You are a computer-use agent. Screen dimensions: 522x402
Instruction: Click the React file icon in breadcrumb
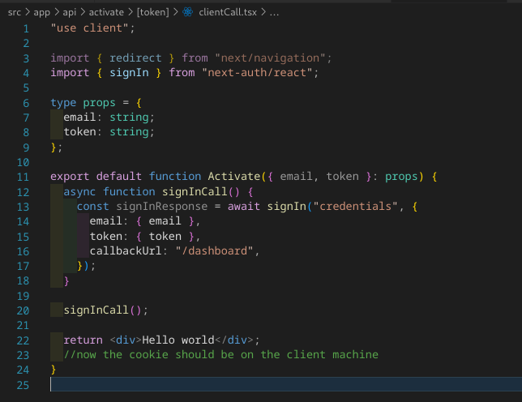coord(188,12)
